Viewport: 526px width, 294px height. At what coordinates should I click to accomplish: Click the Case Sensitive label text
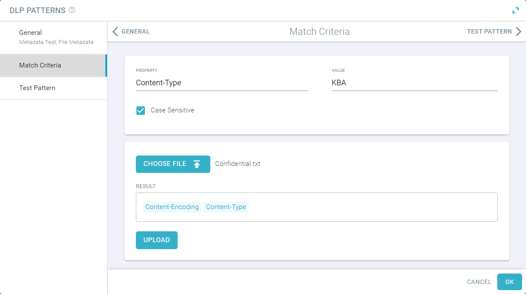[172, 110]
